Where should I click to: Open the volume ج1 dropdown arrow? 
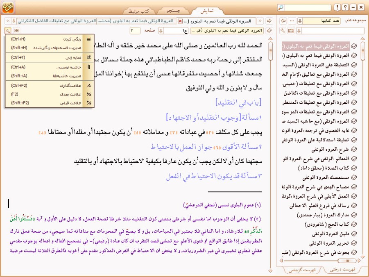pyautogui.click(x=161, y=31)
